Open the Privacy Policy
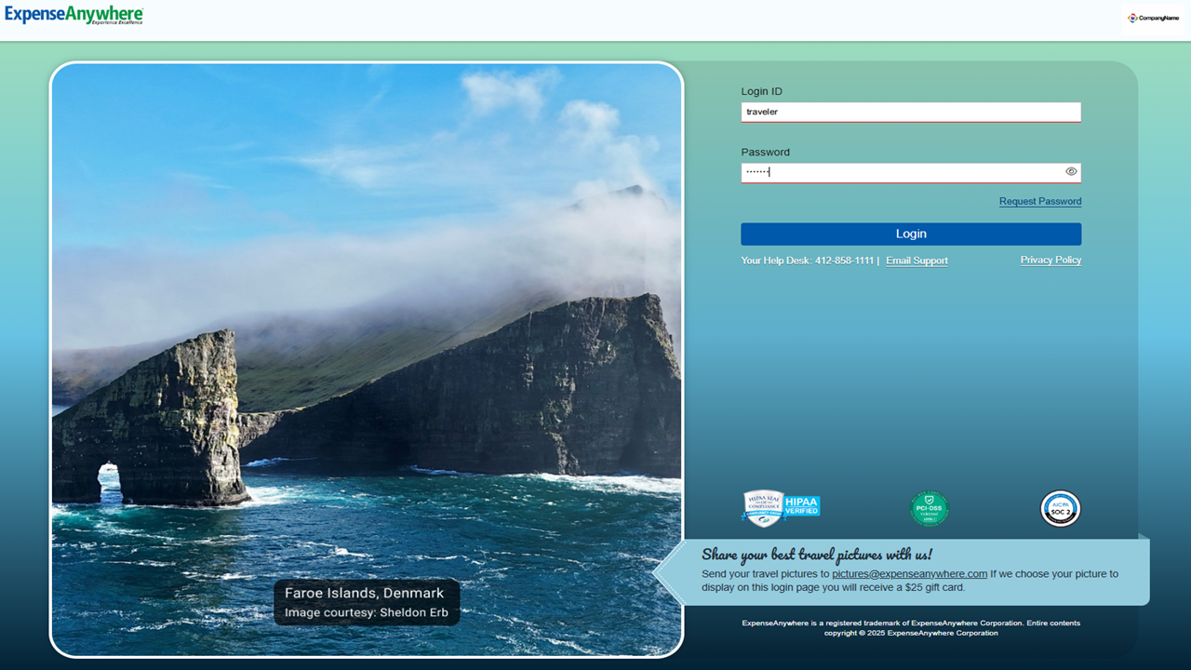 [x=1050, y=260]
